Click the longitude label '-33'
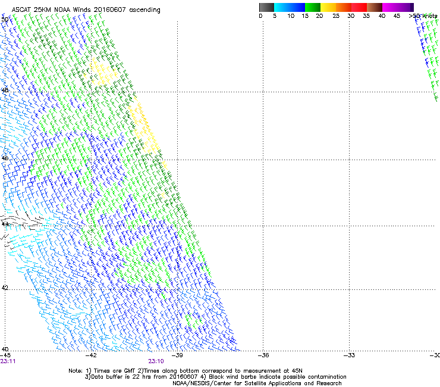This screenshot has height=387, width=440. [x=350, y=355]
